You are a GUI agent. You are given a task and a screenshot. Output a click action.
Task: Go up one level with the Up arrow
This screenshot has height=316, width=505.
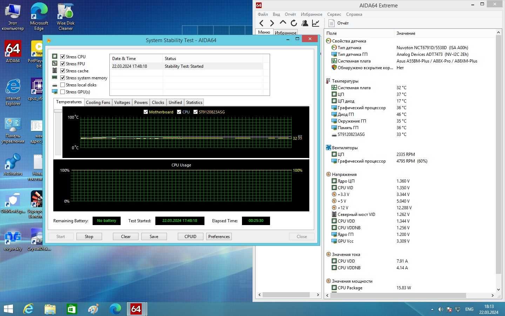click(283, 23)
